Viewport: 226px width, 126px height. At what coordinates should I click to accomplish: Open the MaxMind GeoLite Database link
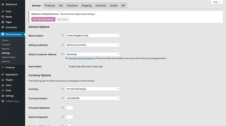coord(81,58)
